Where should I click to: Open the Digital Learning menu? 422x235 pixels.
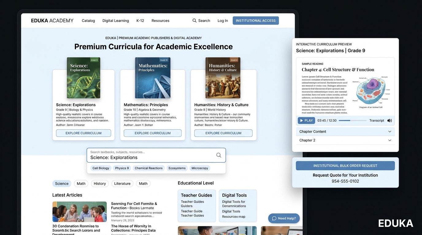(x=116, y=21)
